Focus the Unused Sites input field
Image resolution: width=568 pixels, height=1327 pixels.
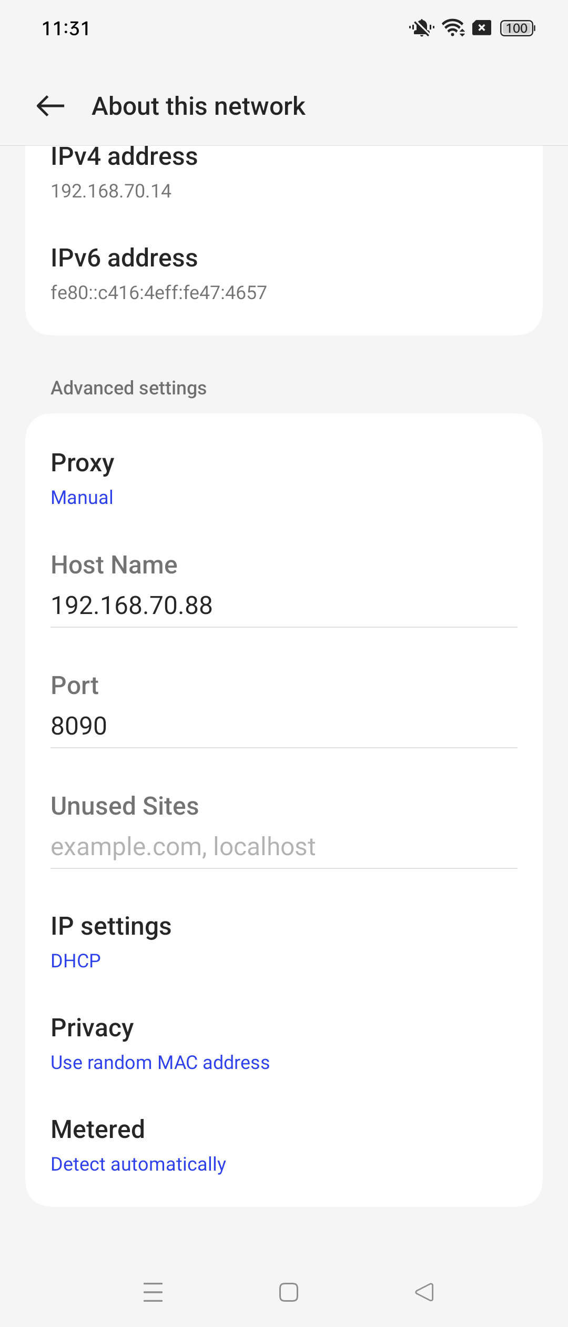[x=284, y=847]
